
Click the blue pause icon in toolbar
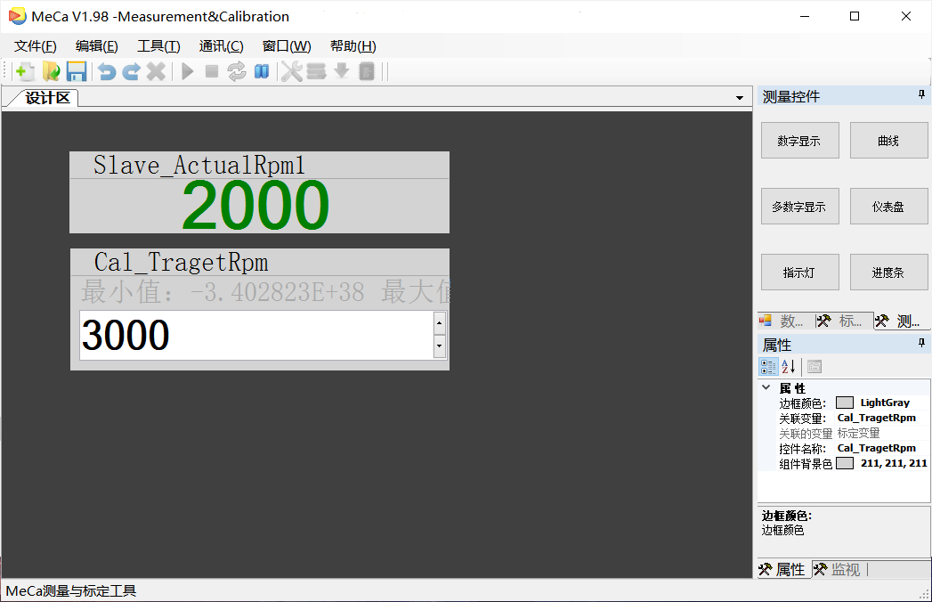point(262,71)
